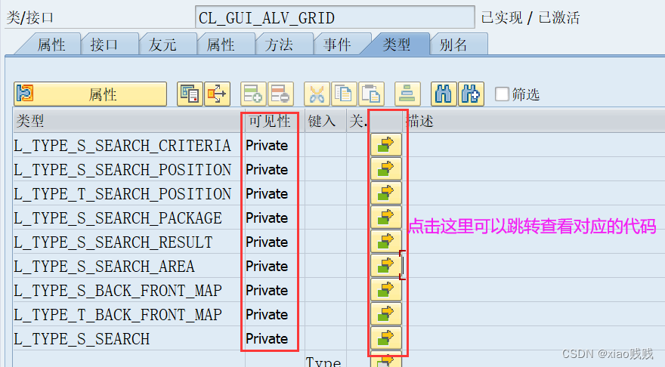Click the where-used/navigation arrow toolbar icon
The image size is (665, 367).
(217, 94)
